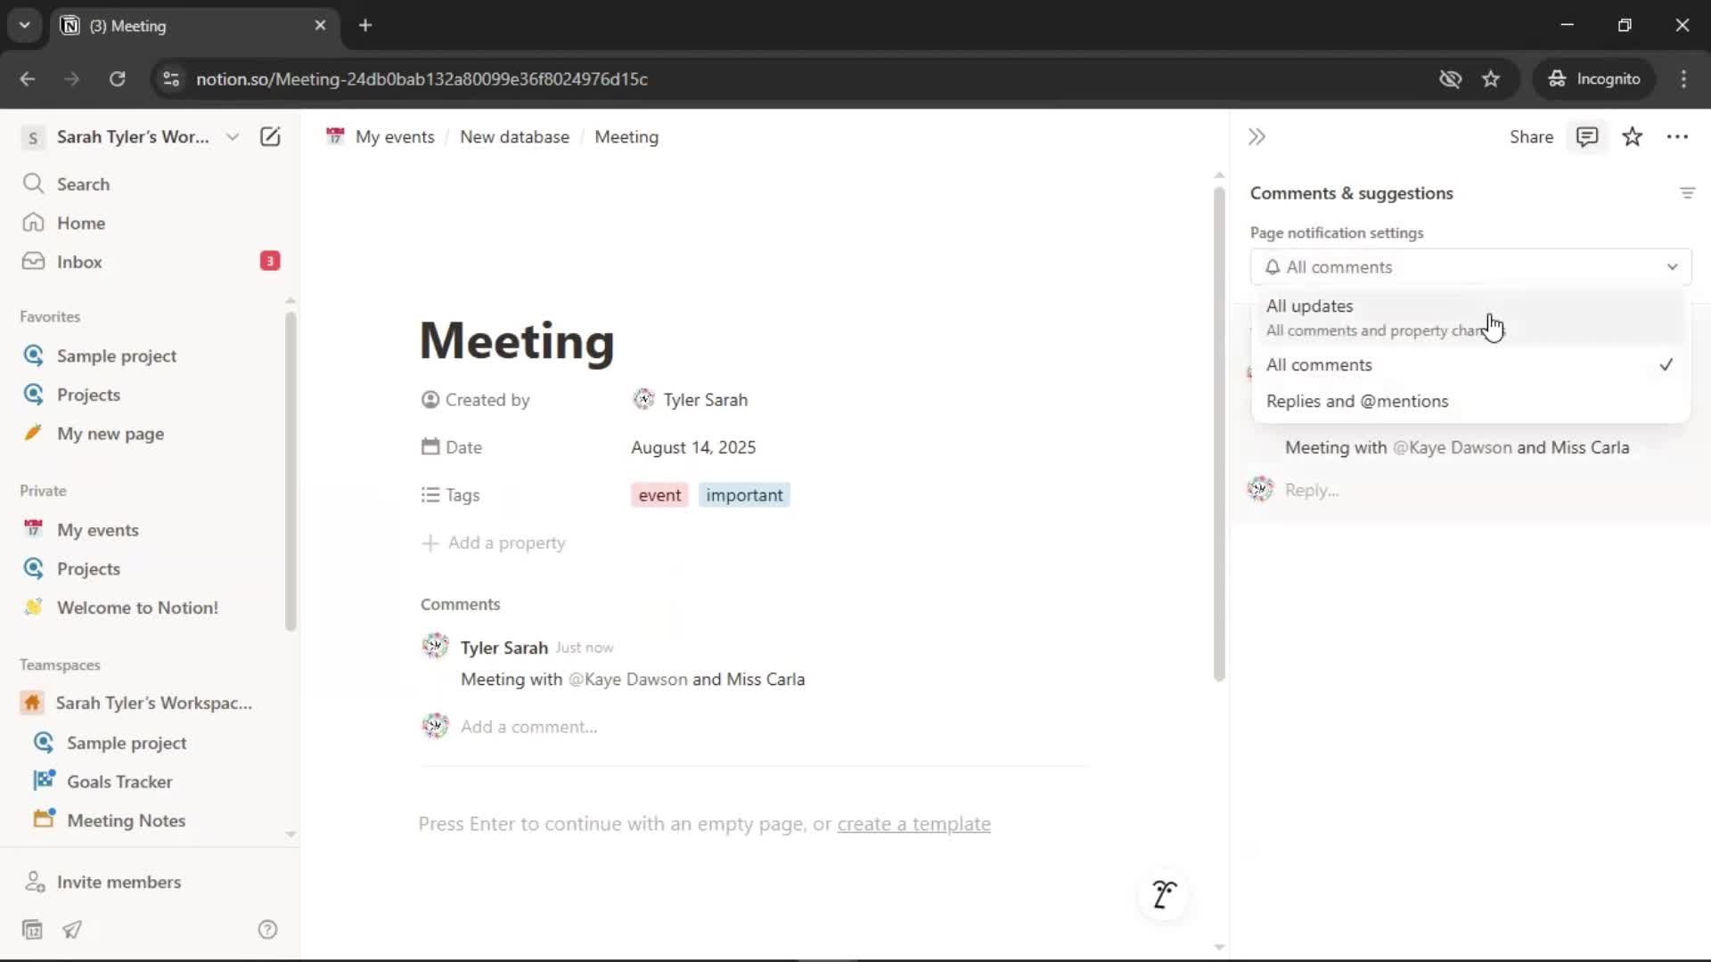Follow the create a template link
This screenshot has width=1711, height=962.
913,824
